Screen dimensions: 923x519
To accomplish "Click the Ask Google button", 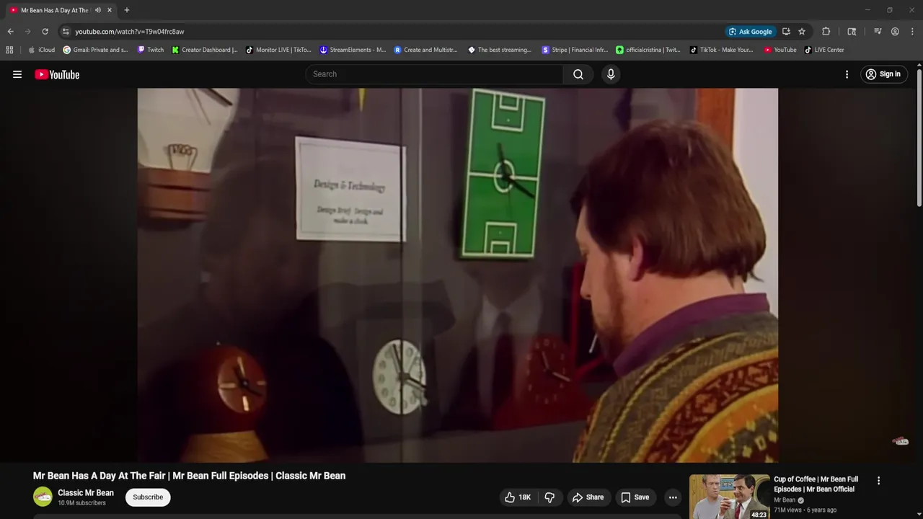I will (750, 32).
